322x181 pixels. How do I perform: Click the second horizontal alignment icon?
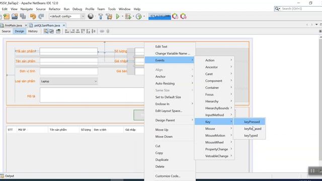coord(72,31)
